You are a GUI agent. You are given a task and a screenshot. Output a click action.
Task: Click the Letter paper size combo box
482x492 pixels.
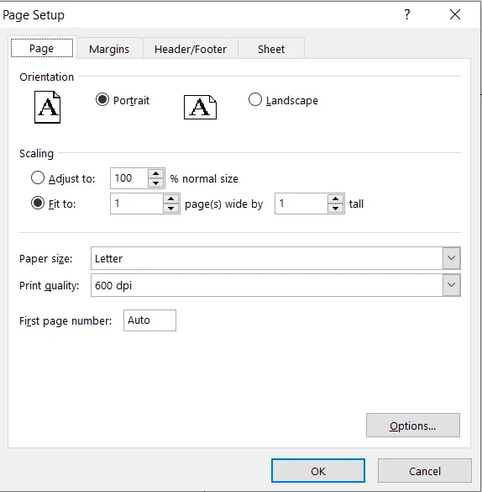275,258
